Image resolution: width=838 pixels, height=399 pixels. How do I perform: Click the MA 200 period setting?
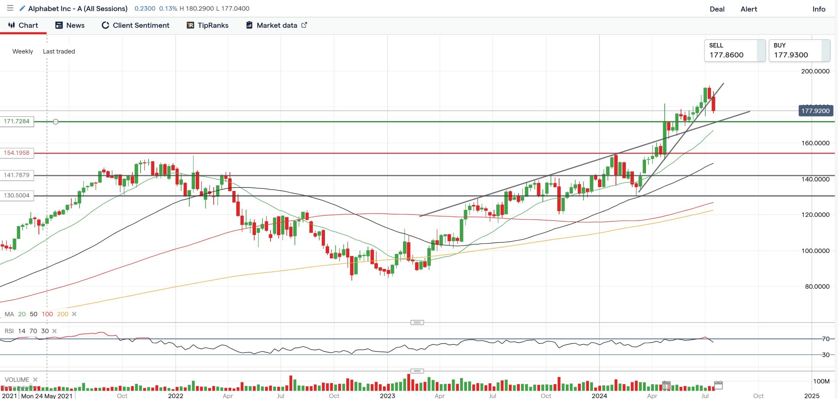click(62, 314)
